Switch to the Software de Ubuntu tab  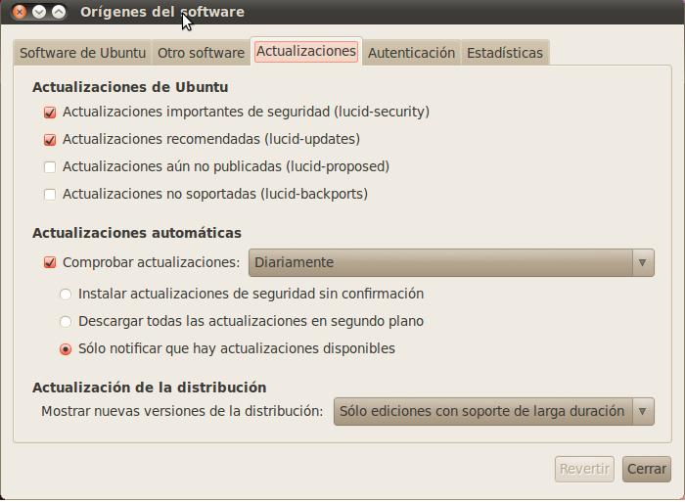click(x=82, y=53)
